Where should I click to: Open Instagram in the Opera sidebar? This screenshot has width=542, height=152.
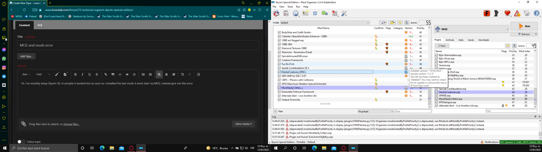[x=4, y=67]
